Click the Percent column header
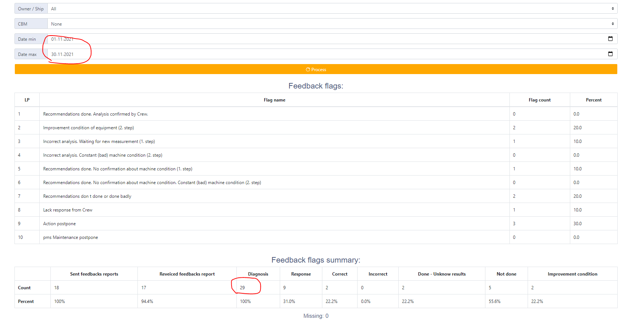The height and width of the screenshot is (320, 621). pyautogui.click(x=593, y=100)
